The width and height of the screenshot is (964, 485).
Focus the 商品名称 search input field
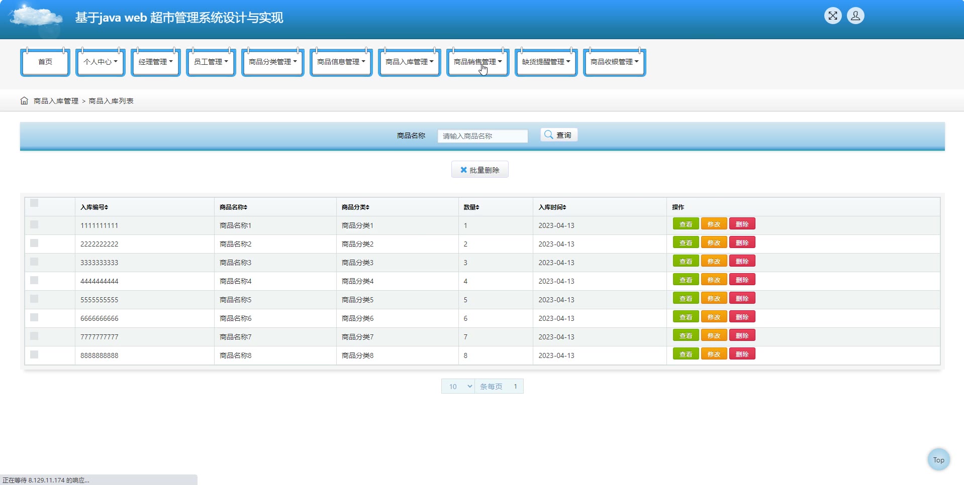click(x=482, y=136)
